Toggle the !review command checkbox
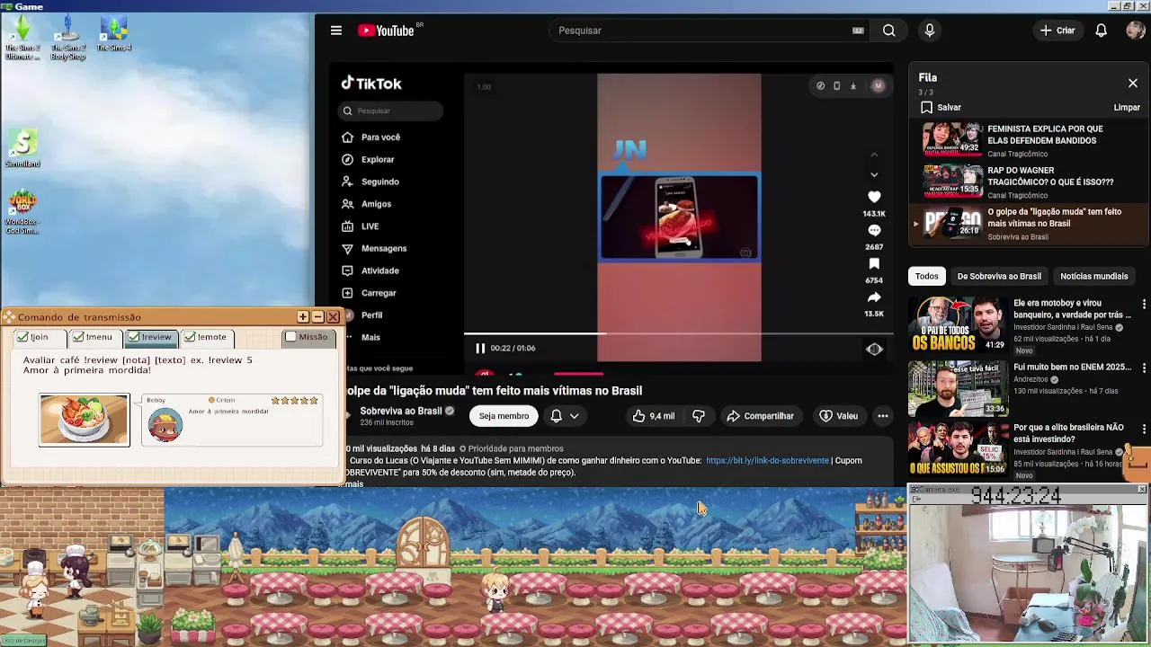 click(x=133, y=337)
